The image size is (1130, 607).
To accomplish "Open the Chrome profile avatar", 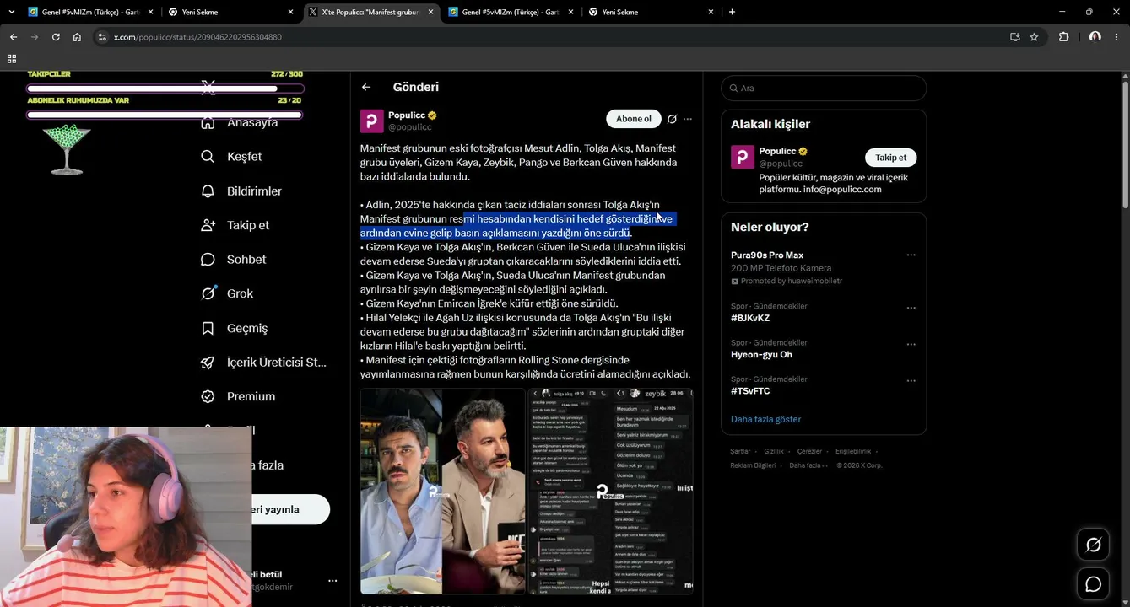I will coord(1095,37).
